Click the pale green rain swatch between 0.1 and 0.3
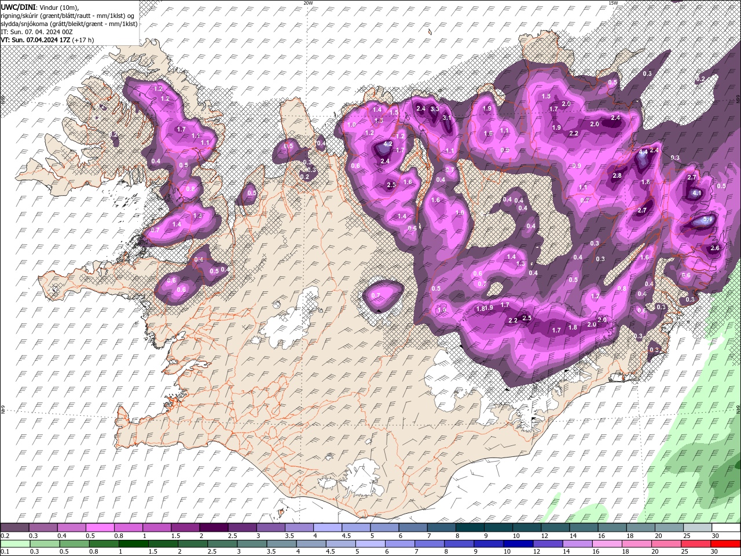 point(14,544)
